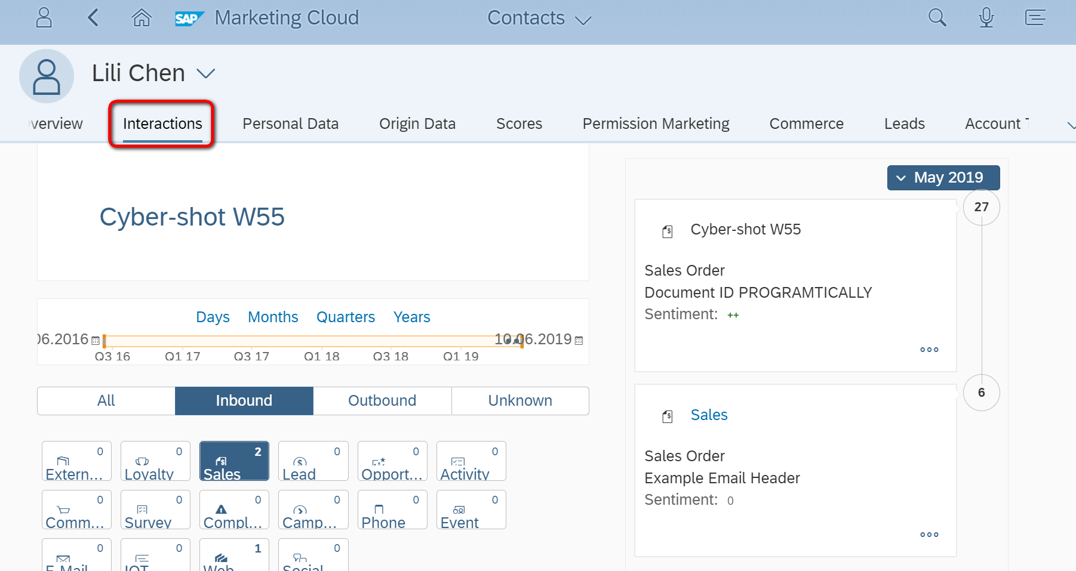Set timeline granularity to Quarters
Screen dimensions: 1076x571
point(346,317)
